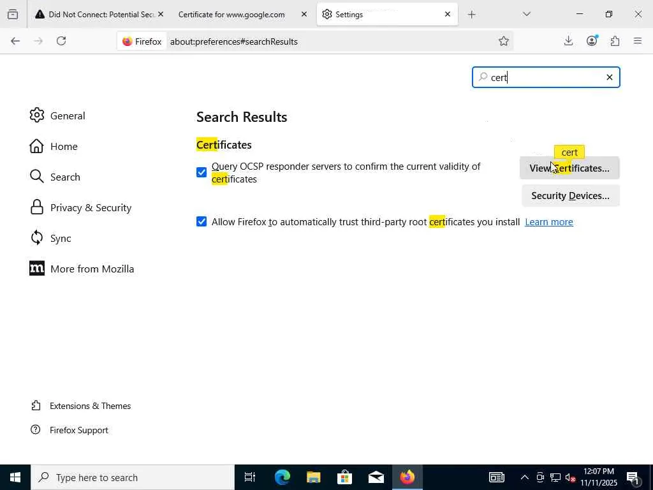
Task: Uncheck Query OCSP responder servers checkbox
Action: [x=202, y=172]
